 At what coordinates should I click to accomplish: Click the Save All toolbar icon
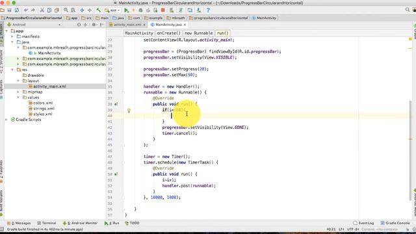[9, 10]
